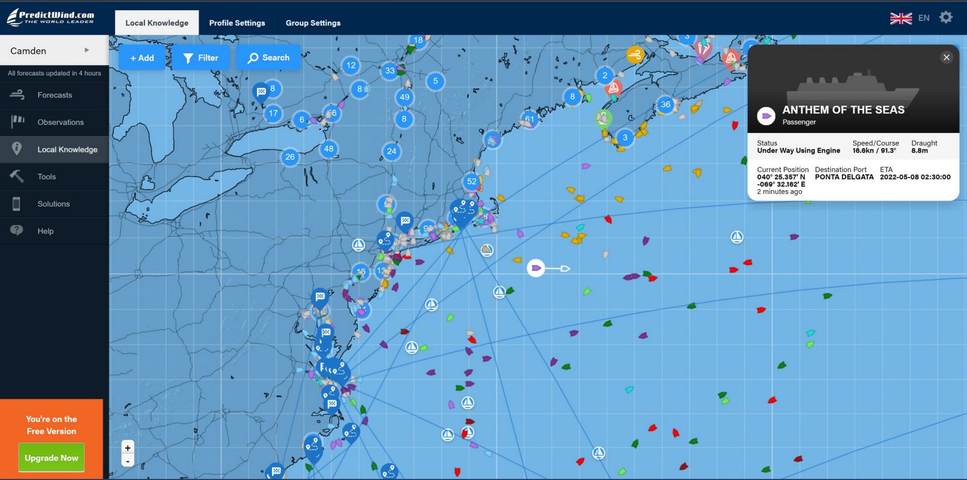The width and height of the screenshot is (967, 480).
Task: Click the UK flag language icon
Action: (x=901, y=18)
